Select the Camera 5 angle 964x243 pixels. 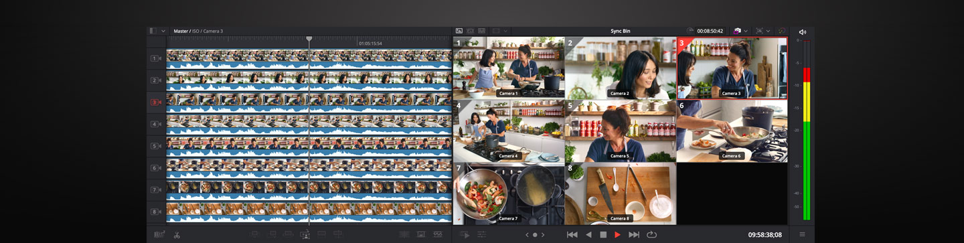click(x=620, y=131)
